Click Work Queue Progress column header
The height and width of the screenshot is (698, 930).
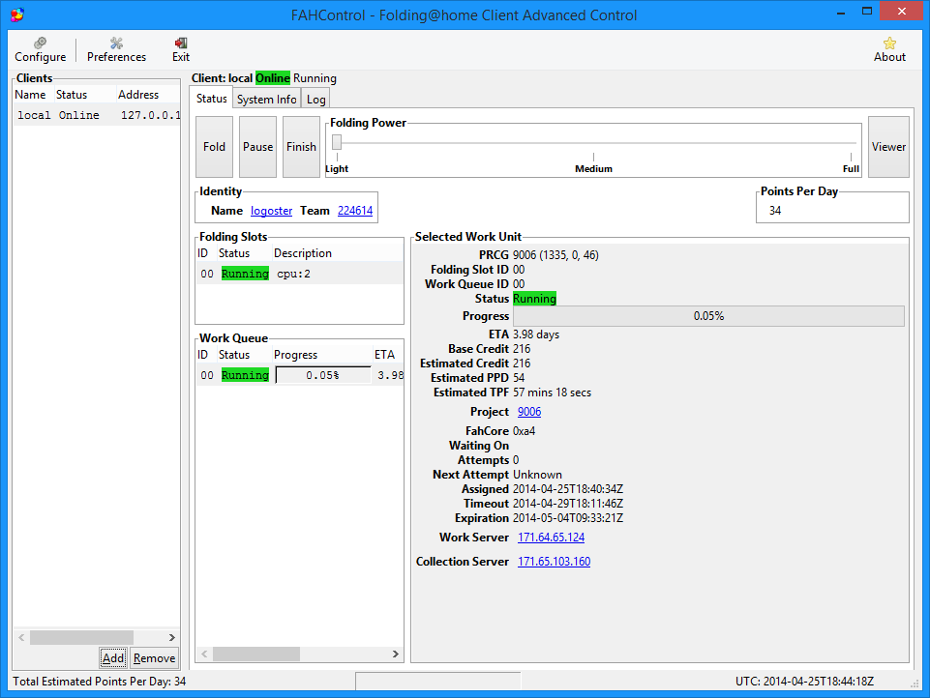(322, 355)
